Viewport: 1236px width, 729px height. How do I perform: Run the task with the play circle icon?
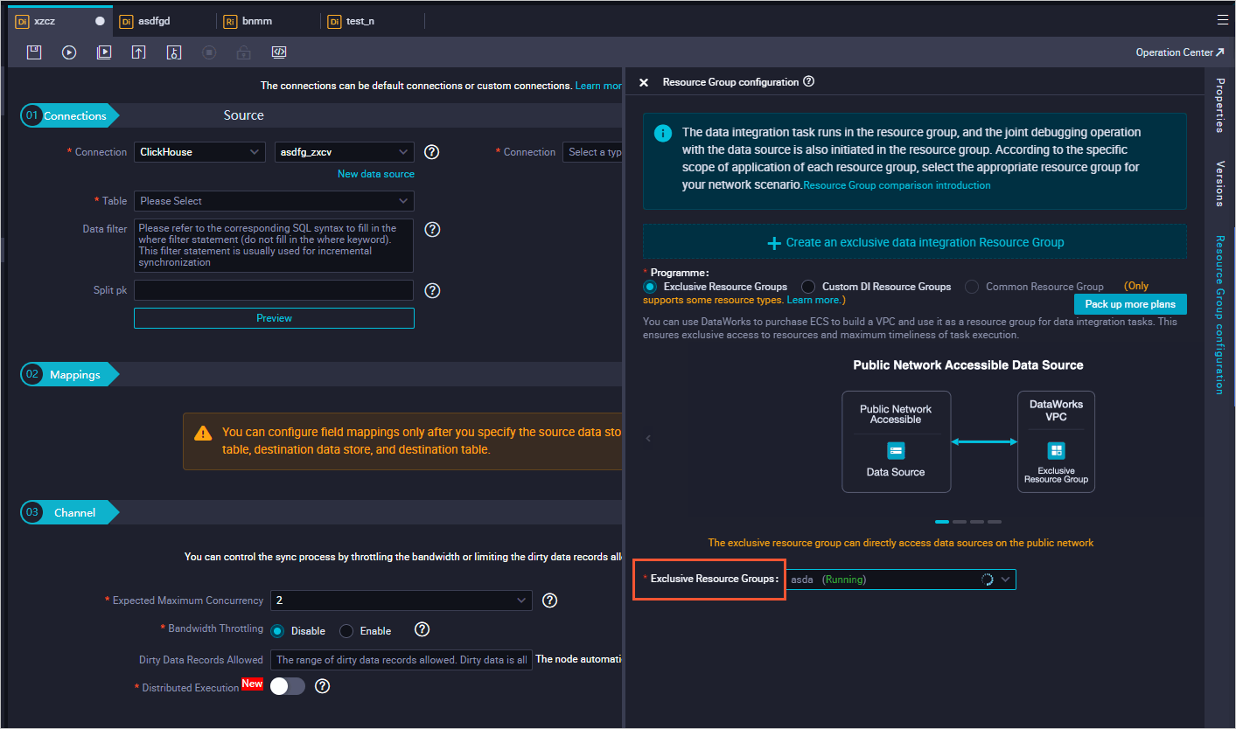[69, 52]
